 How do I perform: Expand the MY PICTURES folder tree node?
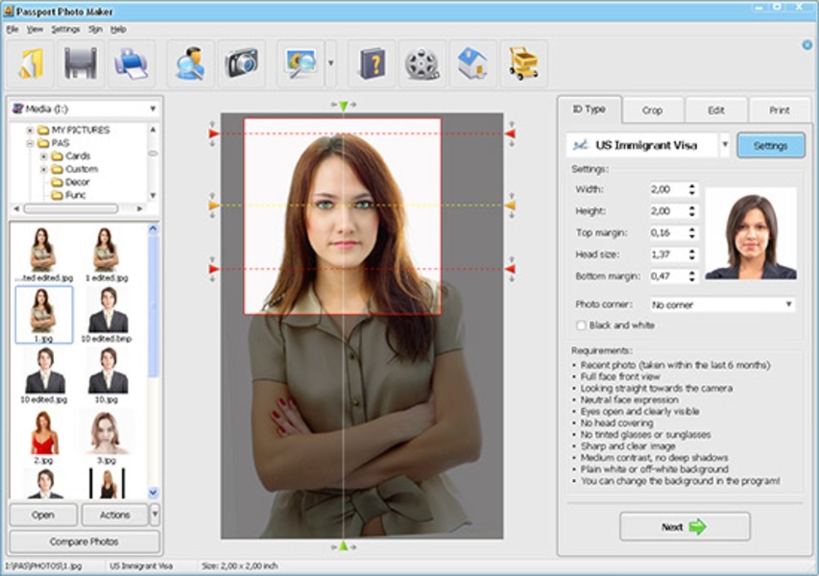pyautogui.click(x=31, y=130)
